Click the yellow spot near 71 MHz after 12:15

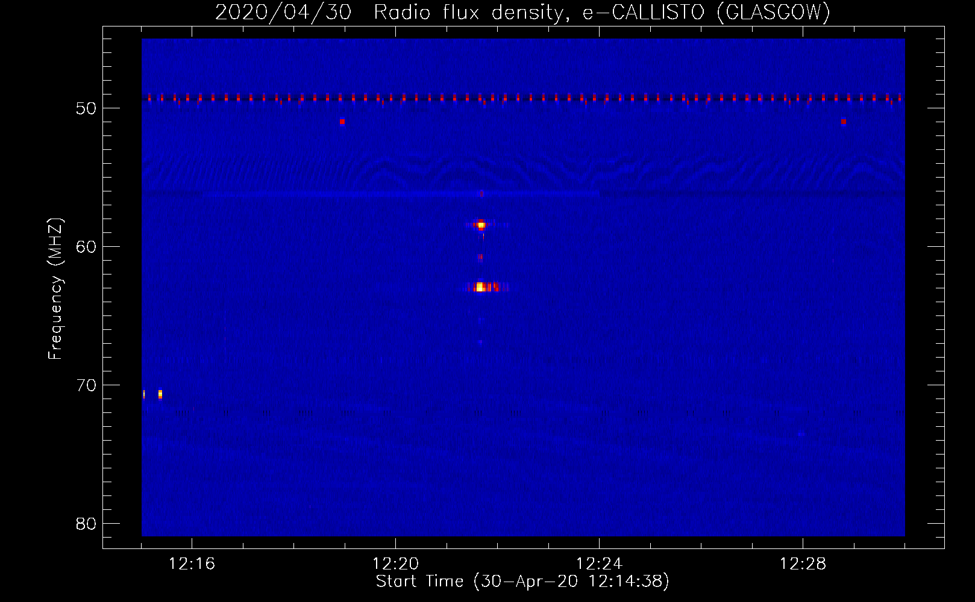[160, 394]
